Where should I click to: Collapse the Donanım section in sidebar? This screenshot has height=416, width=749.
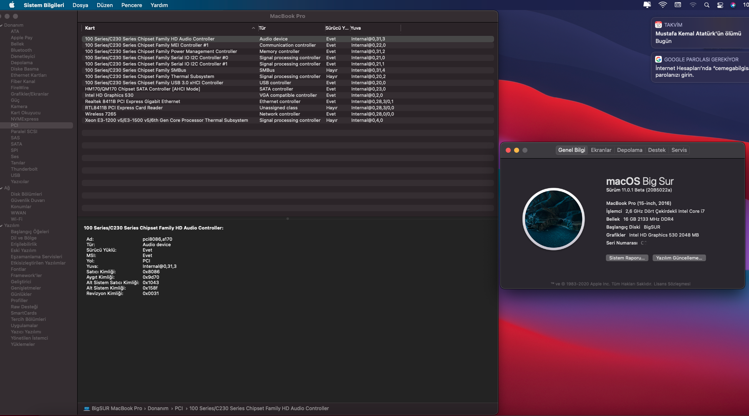click(x=2, y=25)
